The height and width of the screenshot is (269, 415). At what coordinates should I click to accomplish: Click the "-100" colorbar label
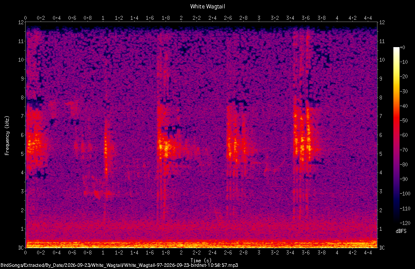click(405, 194)
